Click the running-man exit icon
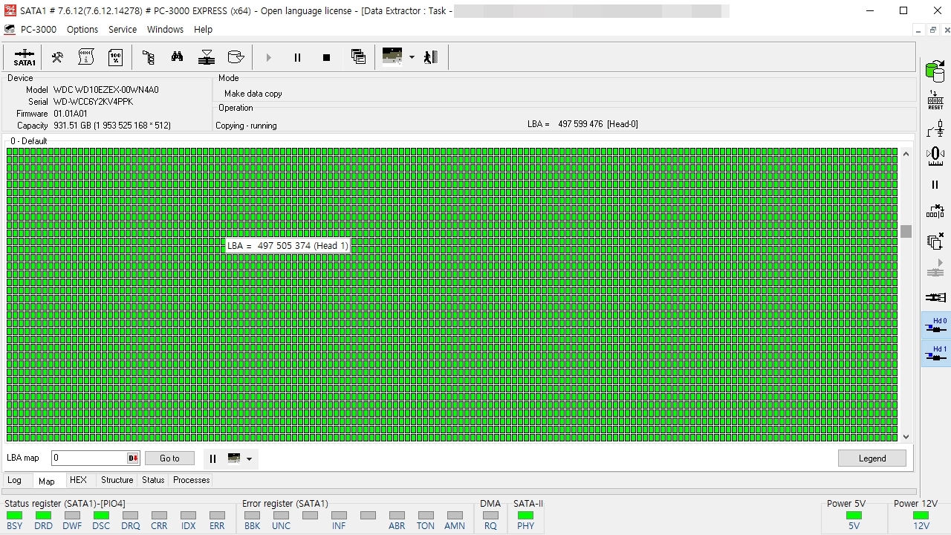951x535 pixels. pos(431,57)
